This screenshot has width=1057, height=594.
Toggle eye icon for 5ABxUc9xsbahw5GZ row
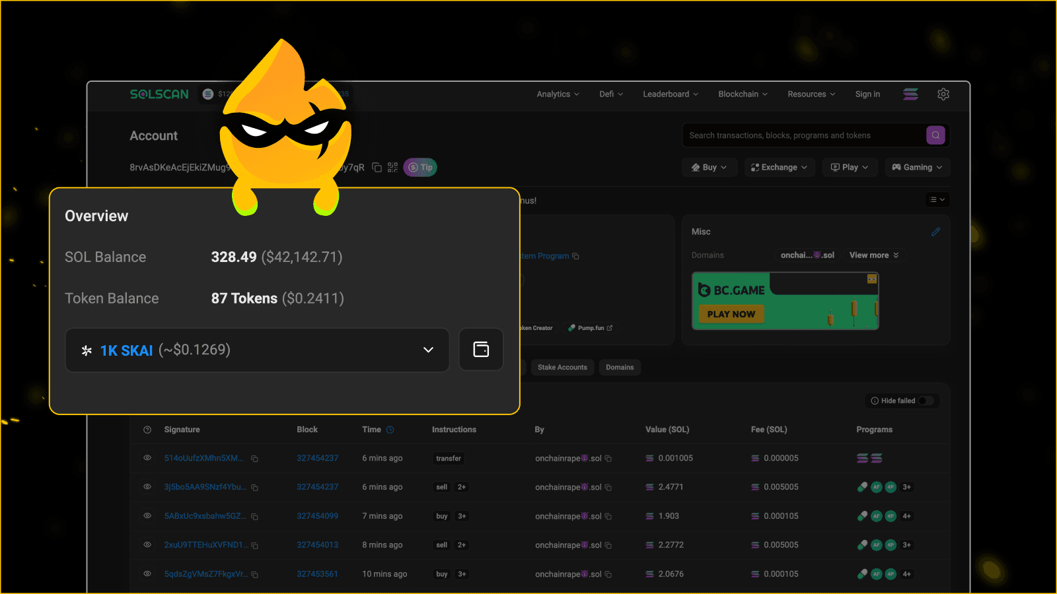click(x=147, y=516)
